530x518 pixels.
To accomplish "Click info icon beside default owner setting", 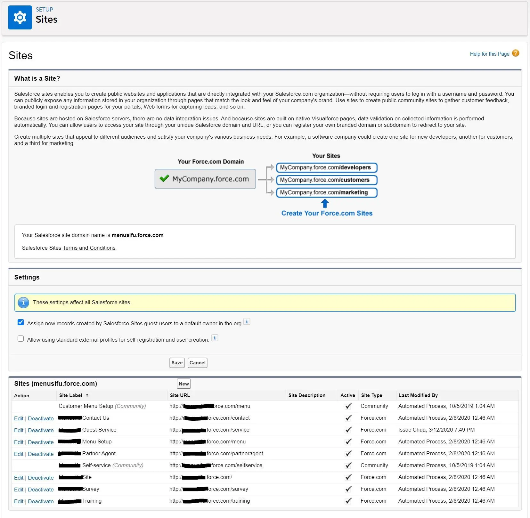I will point(247,322).
